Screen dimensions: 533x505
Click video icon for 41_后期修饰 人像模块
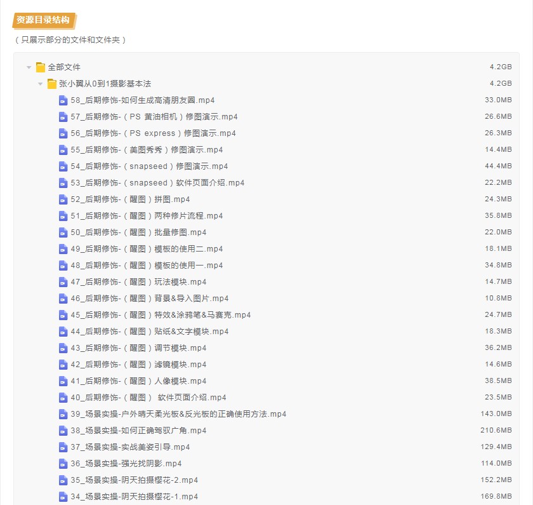tap(63, 381)
